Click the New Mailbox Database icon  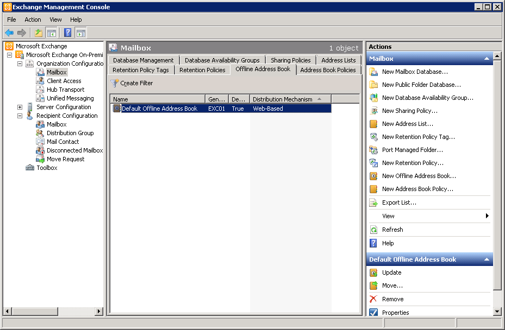[373, 72]
